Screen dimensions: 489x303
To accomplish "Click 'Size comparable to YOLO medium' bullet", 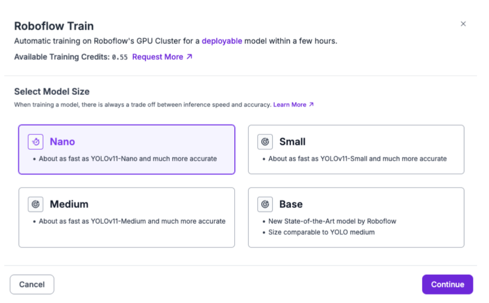I will (321, 232).
